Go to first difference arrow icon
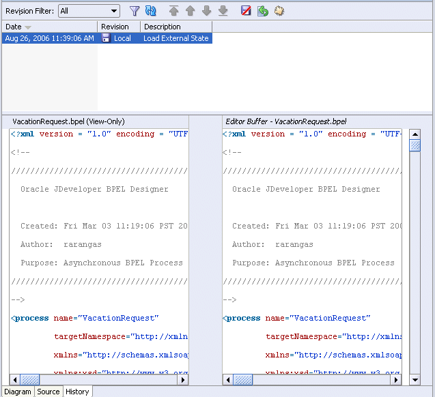 pyautogui.click(x=174, y=11)
